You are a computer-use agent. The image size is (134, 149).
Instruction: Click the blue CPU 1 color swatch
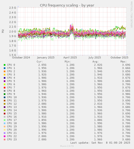(5, 68)
